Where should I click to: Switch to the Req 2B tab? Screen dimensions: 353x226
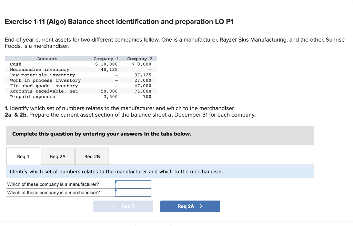92,156
